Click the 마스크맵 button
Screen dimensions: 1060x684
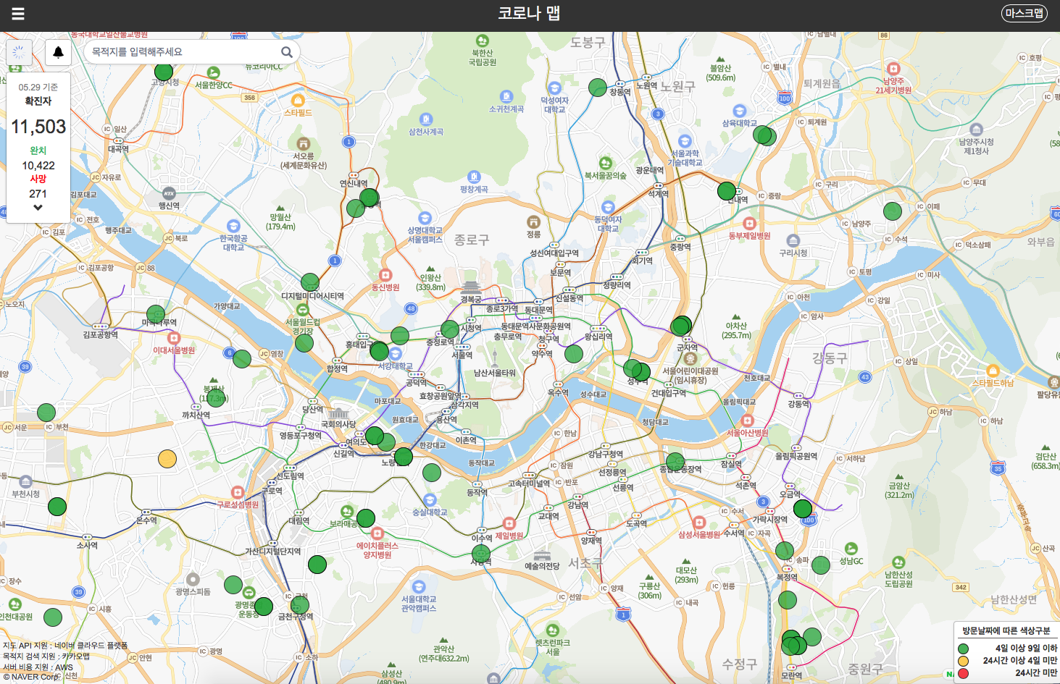tap(1024, 13)
